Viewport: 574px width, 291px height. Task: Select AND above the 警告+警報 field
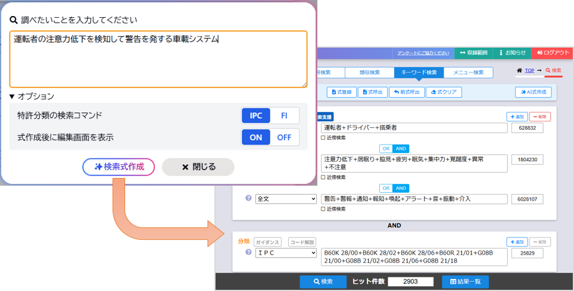tap(401, 188)
